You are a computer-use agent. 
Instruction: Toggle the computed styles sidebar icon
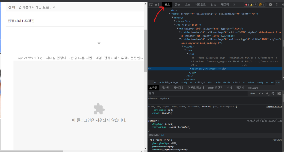(279, 93)
